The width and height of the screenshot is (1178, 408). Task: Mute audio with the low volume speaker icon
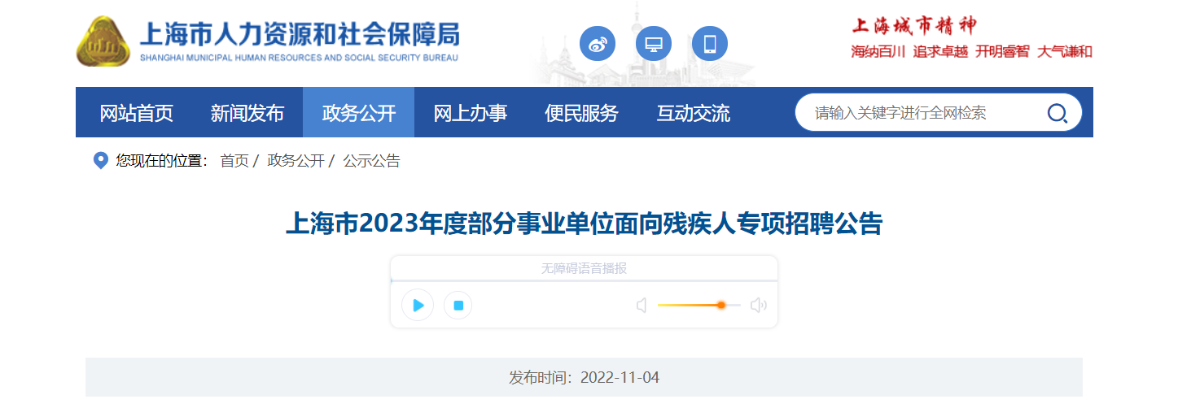coord(642,306)
